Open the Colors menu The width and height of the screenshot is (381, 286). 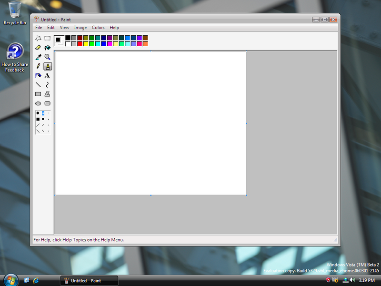tap(98, 28)
